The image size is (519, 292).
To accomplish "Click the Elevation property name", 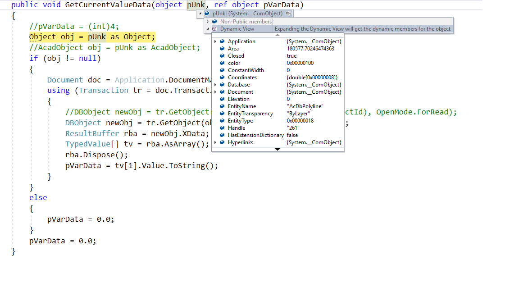I will tap(239, 99).
